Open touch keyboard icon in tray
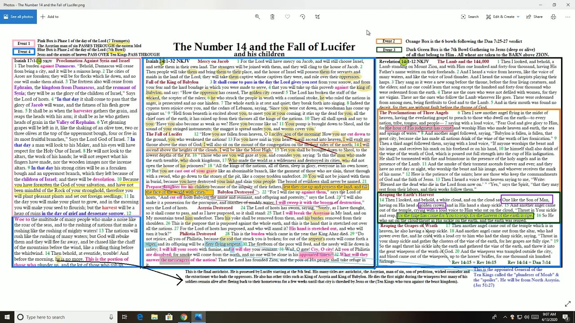The image size is (575, 323). pos(535,317)
